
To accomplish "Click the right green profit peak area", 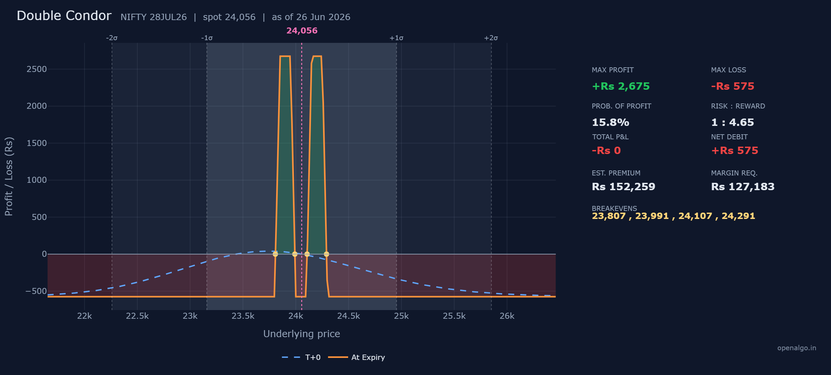I will pyautogui.click(x=317, y=155).
